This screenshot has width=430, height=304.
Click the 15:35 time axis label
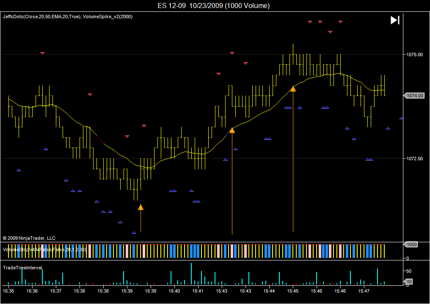[8, 291]
